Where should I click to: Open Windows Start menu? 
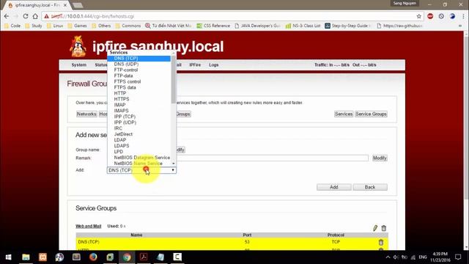point(8,257)
